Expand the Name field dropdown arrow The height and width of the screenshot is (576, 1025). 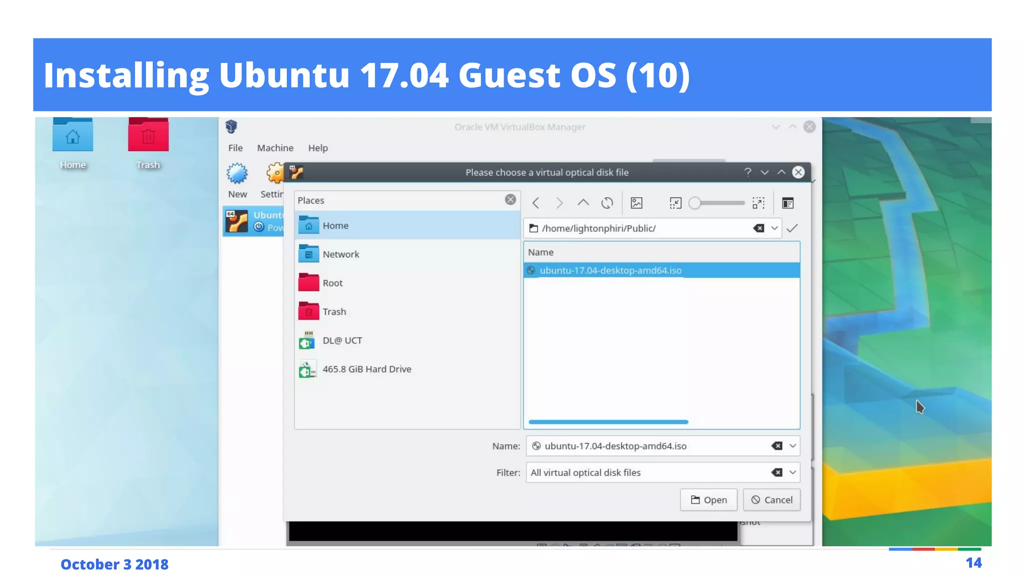(x=793, y=446)
